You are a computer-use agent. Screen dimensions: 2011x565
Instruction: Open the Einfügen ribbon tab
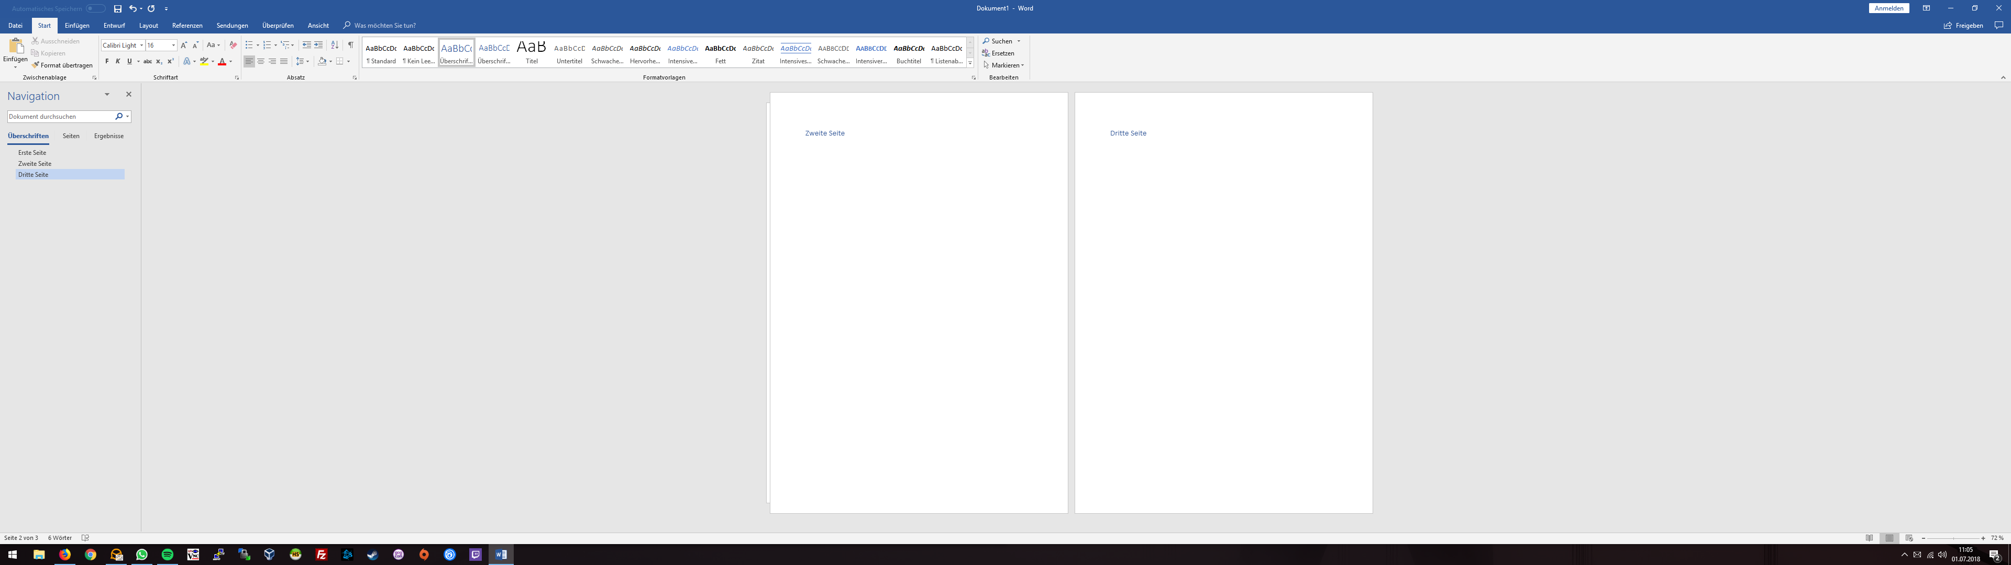tap(78, 26)
